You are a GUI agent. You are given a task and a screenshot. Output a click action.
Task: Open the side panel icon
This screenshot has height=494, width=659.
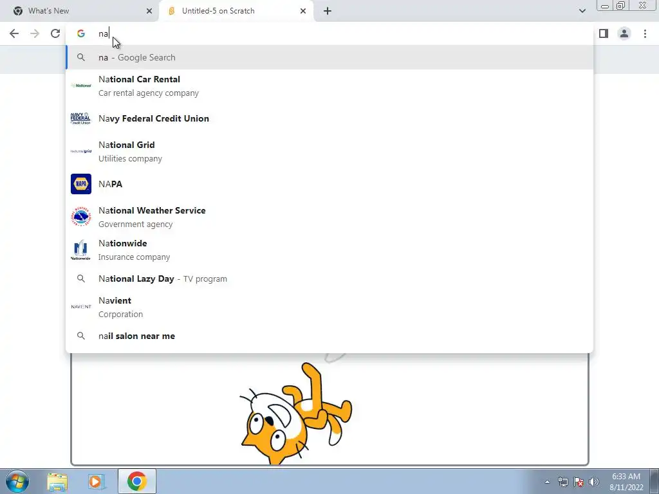(x=604, y=33)
